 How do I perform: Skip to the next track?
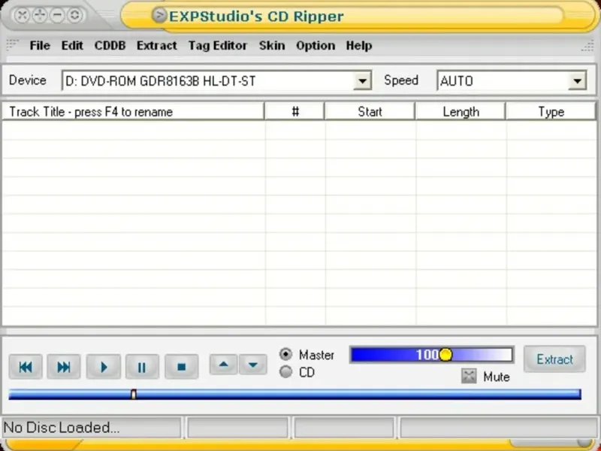point(64,367)
